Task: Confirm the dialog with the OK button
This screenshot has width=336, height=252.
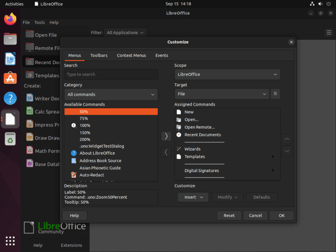Action: tap(282, 216)
